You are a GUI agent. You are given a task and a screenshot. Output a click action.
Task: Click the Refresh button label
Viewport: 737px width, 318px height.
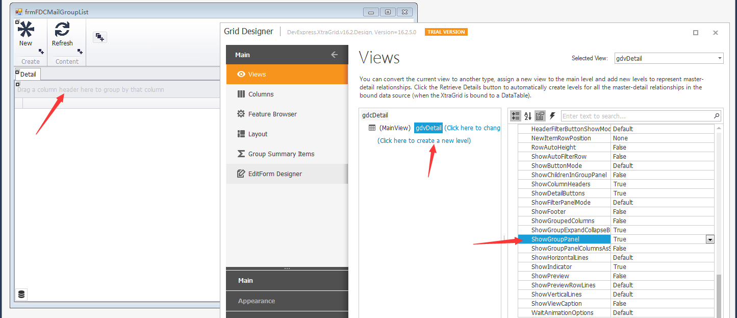[62, 43]
